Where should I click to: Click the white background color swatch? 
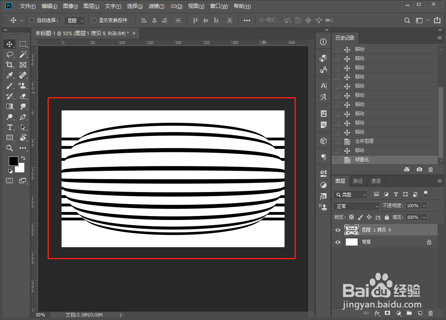(21, 169)
